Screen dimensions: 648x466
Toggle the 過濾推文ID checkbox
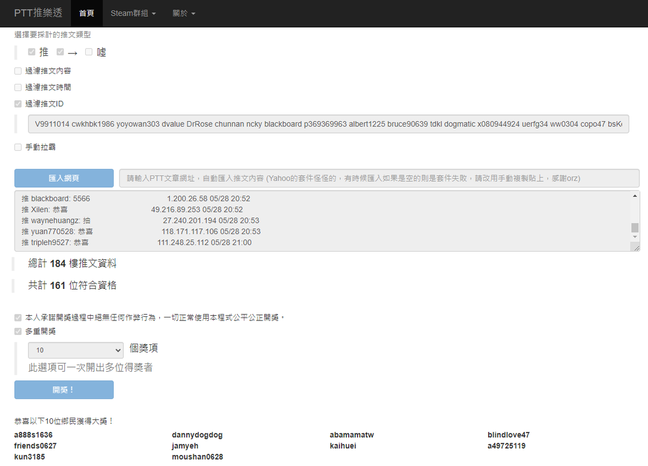click(x=17, y=104)
